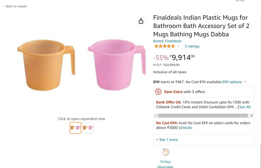Viewport: 261px width, 168px height.
Task: Click the star rating icons
Action: [x=164, y=46]
